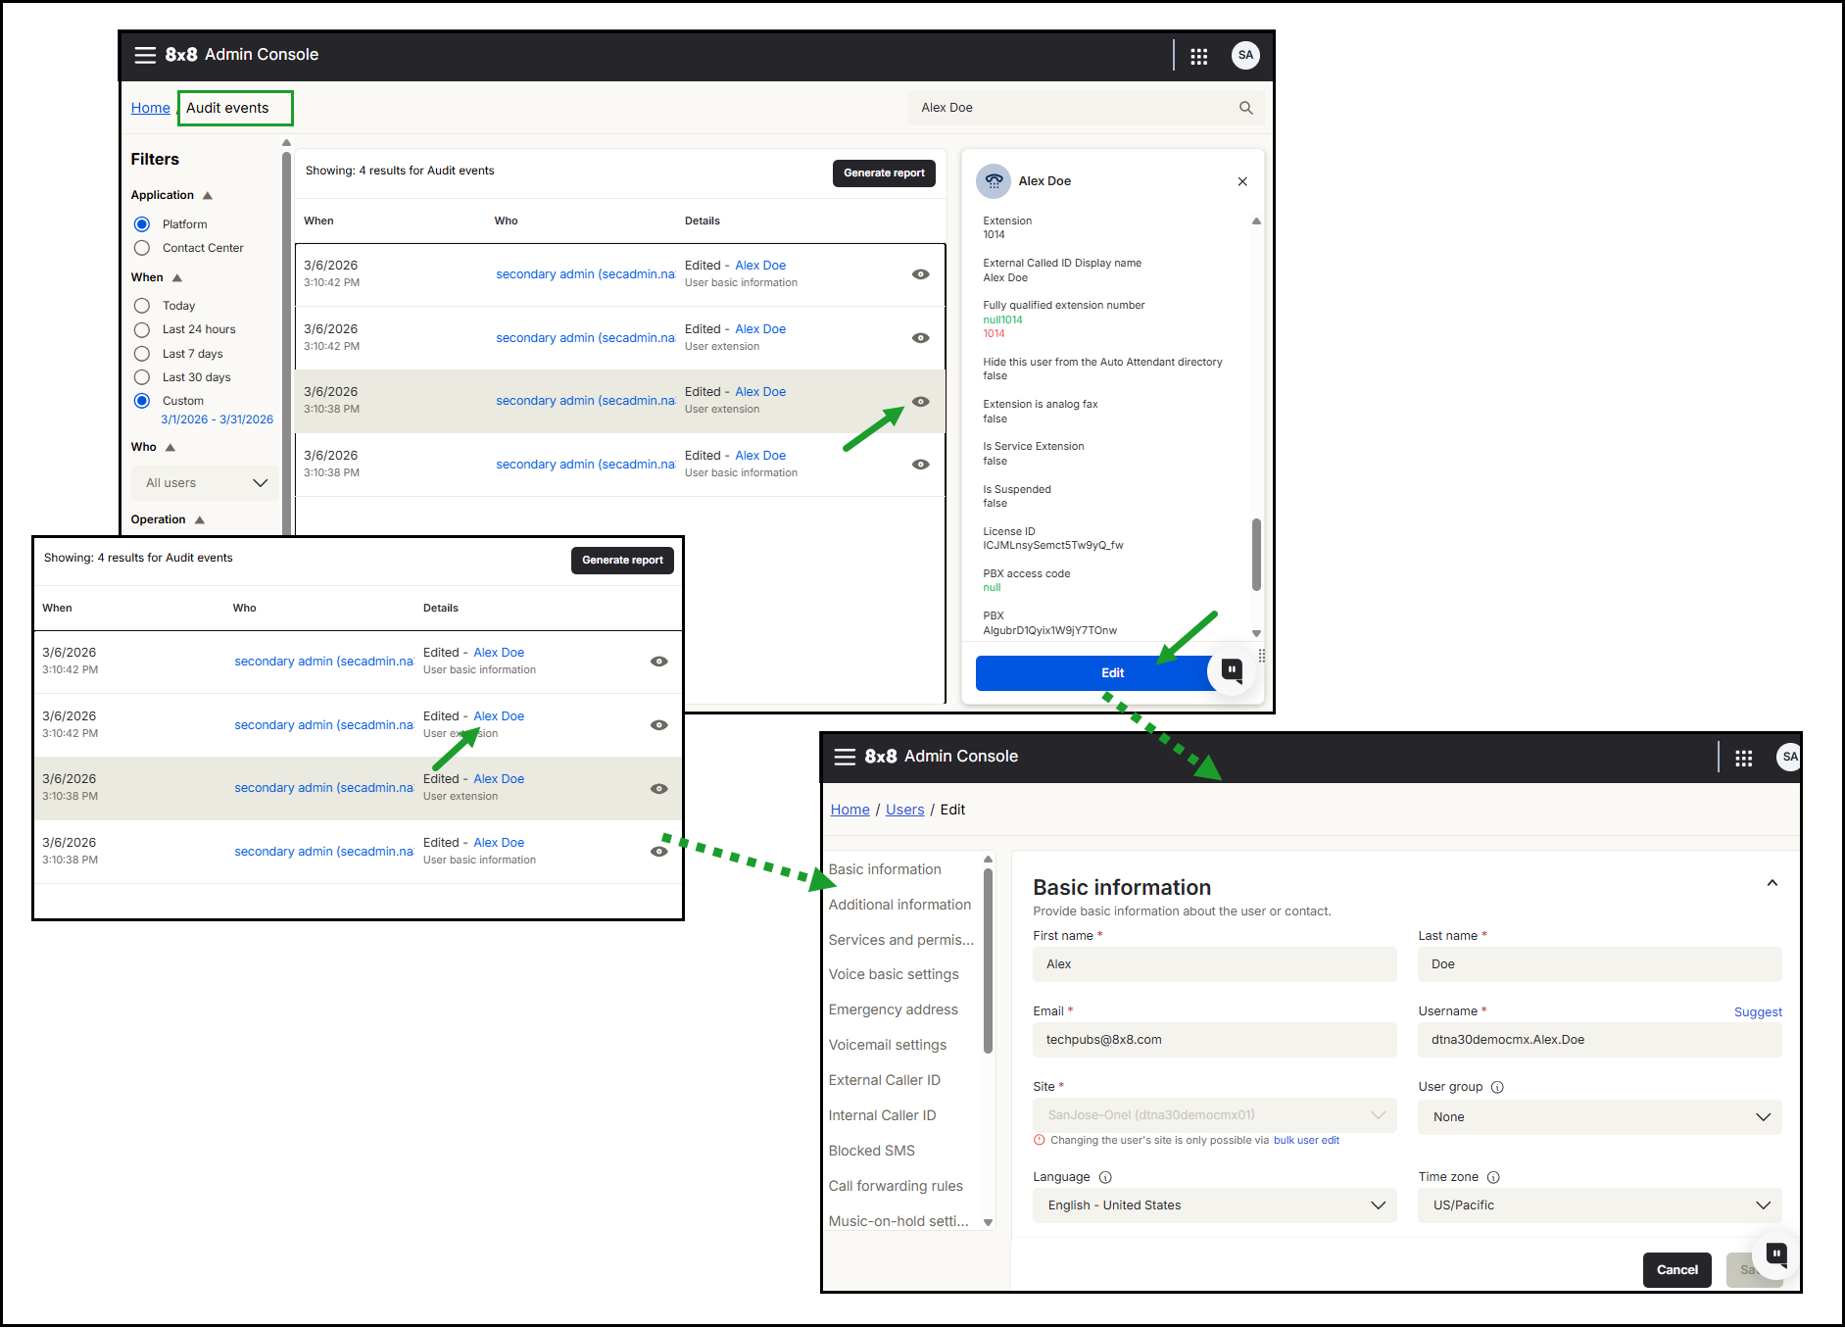Viewport: 1845px width, 1328px height.
Task: View 3:10:38 PM User extension event in inset list
Action: pyautogui.click(x=658, y=789)
